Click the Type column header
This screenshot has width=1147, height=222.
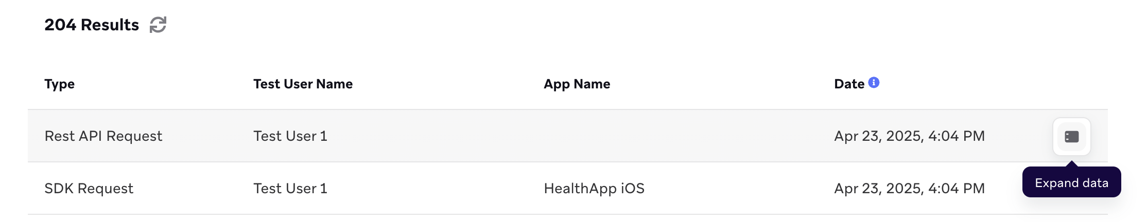[59, 84]
